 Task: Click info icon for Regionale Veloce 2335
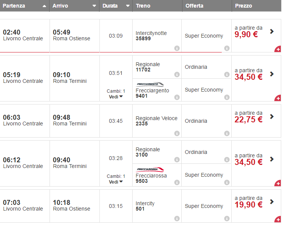click(x=177, y=133)
